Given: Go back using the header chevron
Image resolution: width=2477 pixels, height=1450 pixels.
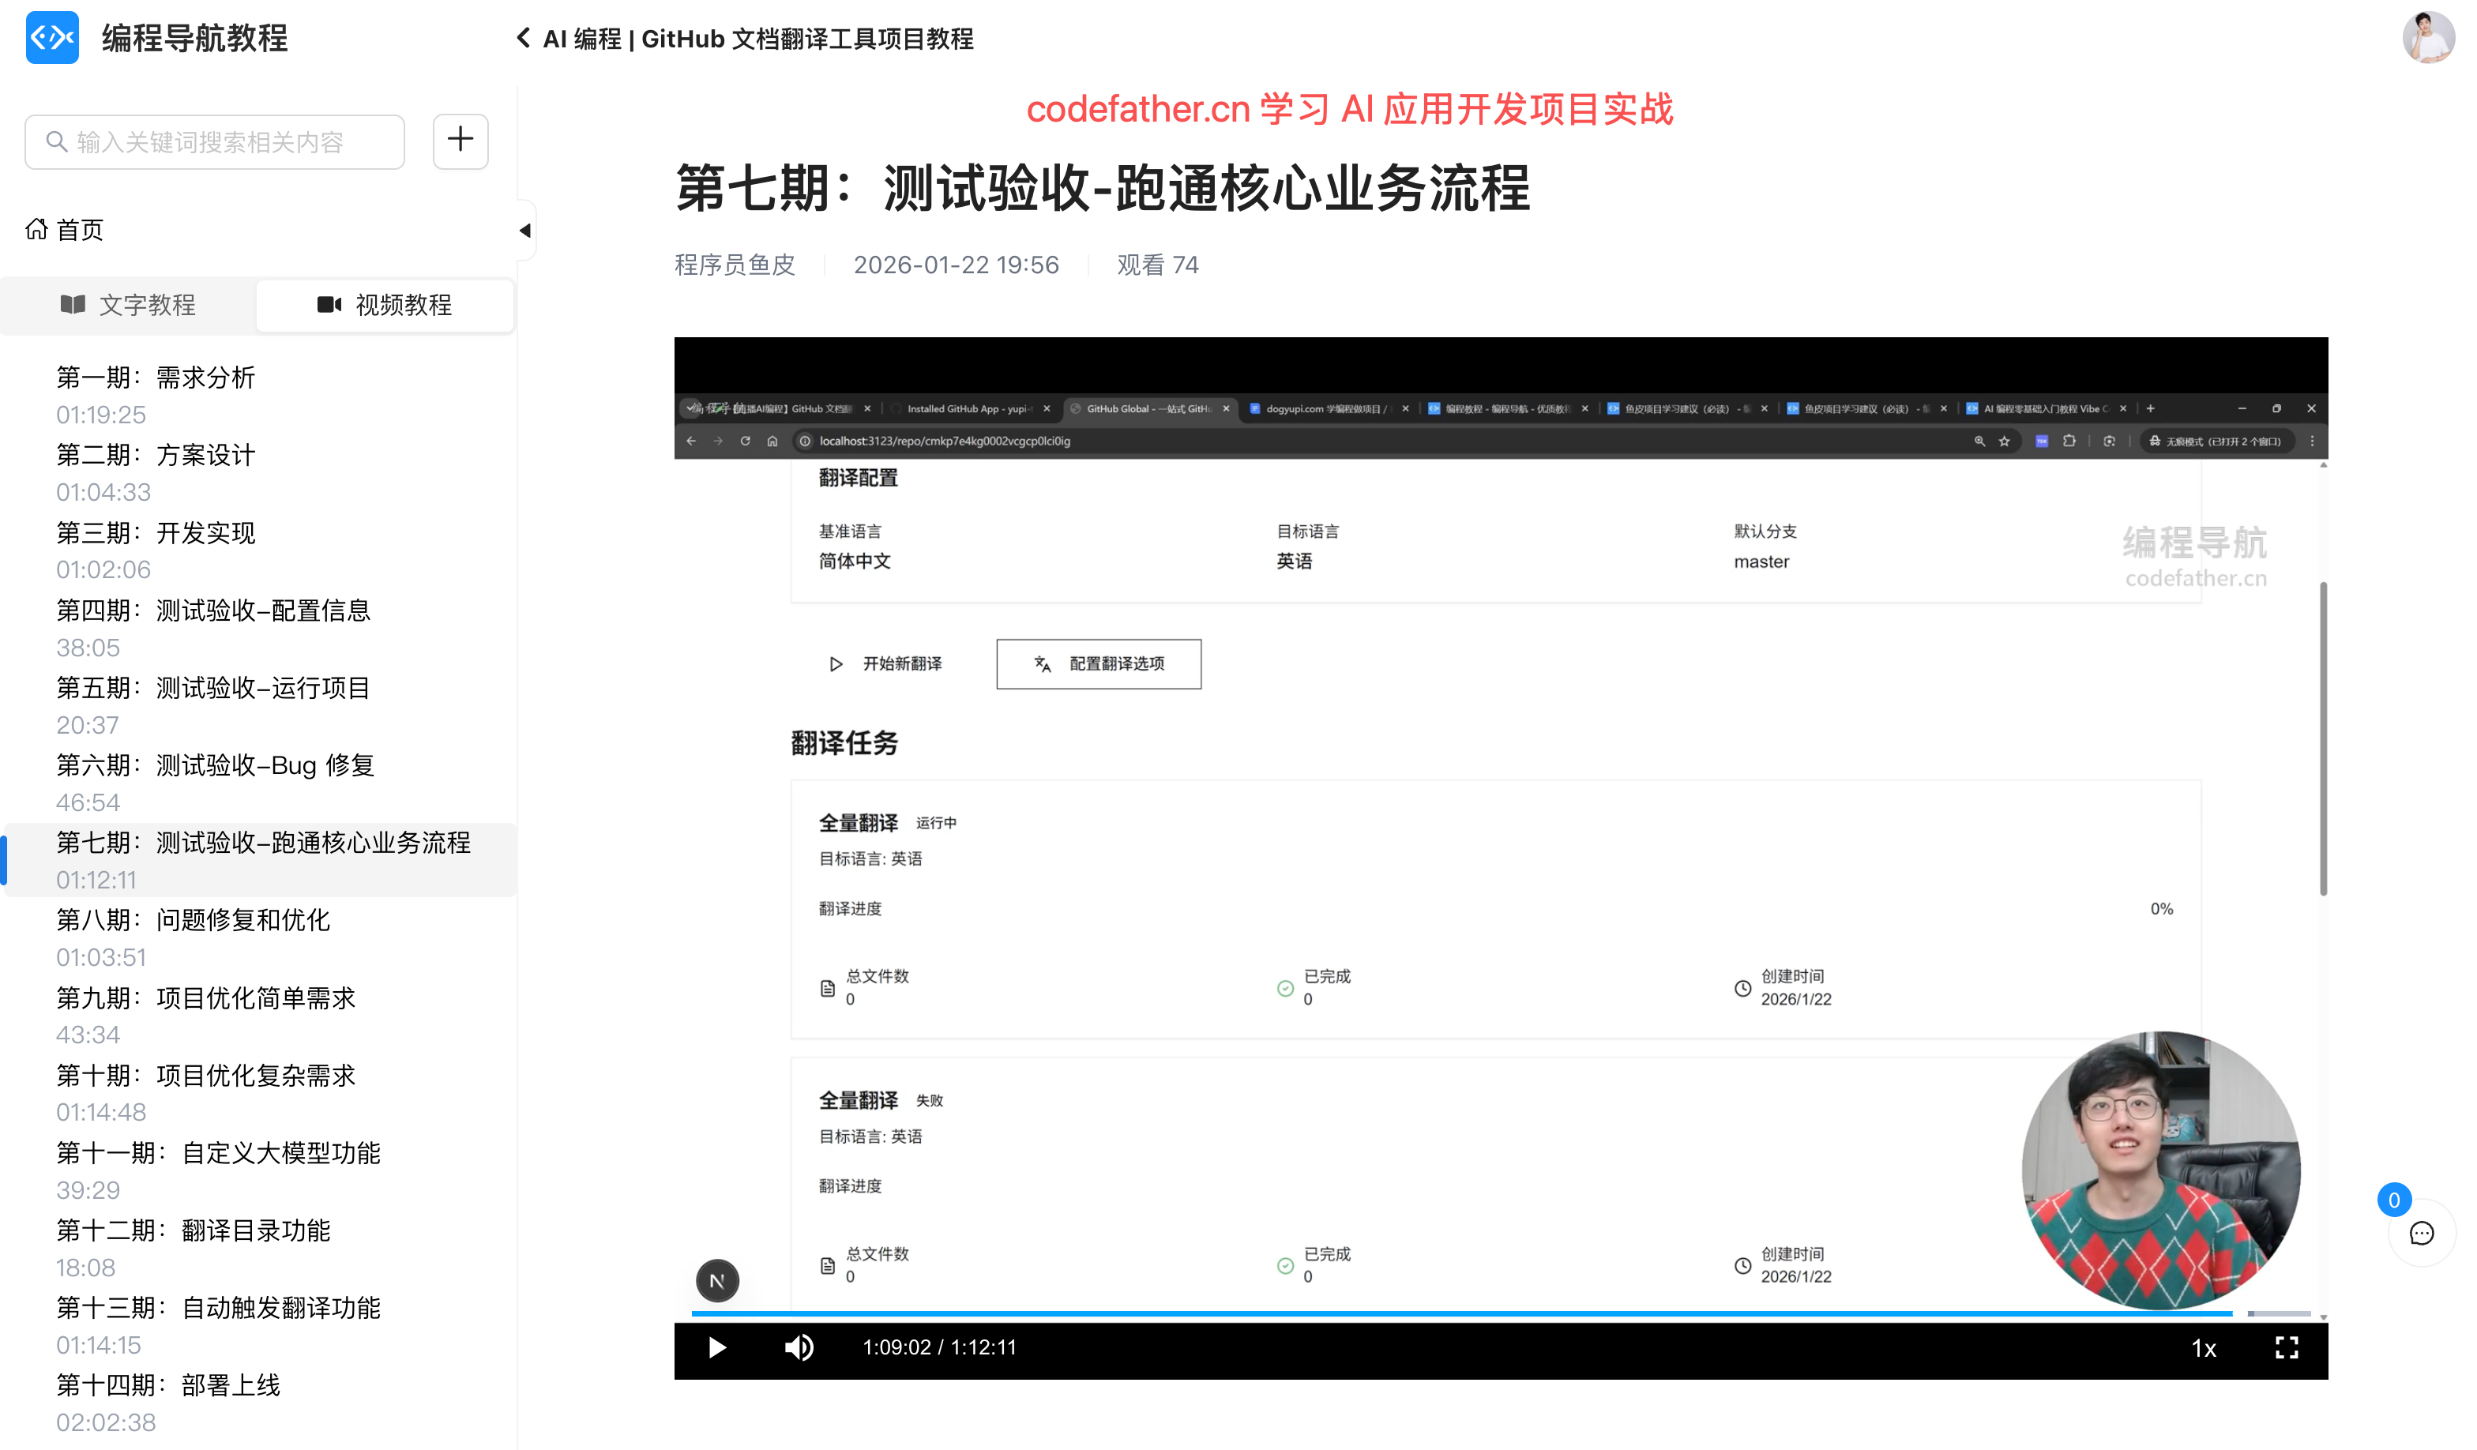Looking at the screenshot, I should [x=524, y=39].
